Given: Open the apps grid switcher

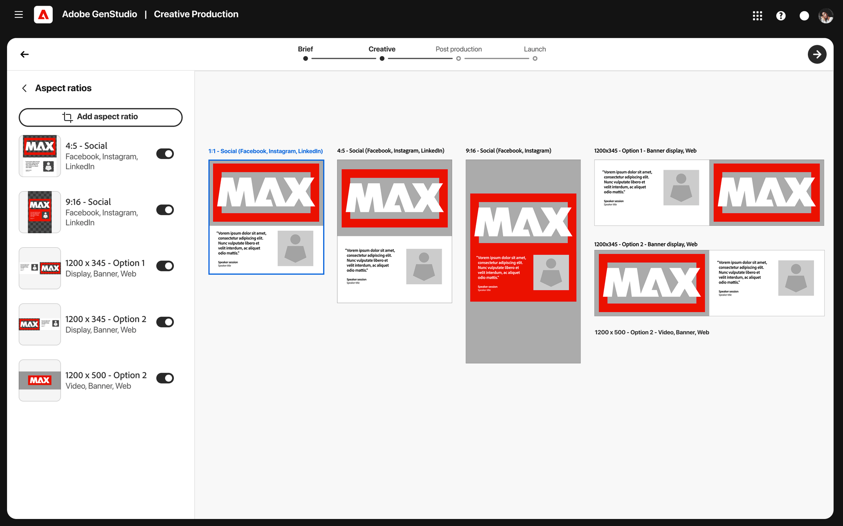Looking at the screenshot, I should (757, 16).
